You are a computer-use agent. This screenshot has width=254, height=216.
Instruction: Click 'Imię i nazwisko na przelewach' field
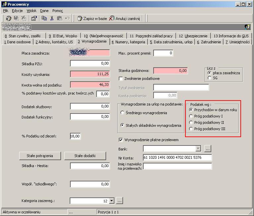(177, 166)
